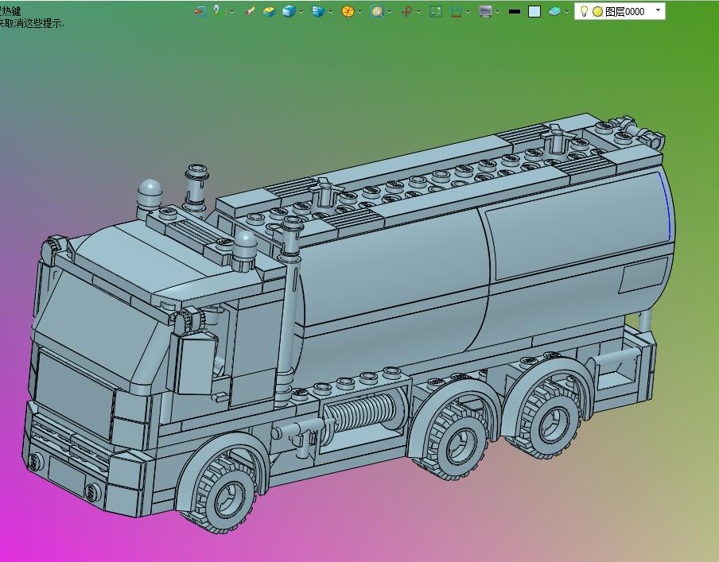The height and width of the screenshot is (562, 719).
Task: Open the zoom options dropdown arrow
Action: click(x=389, y=12)
